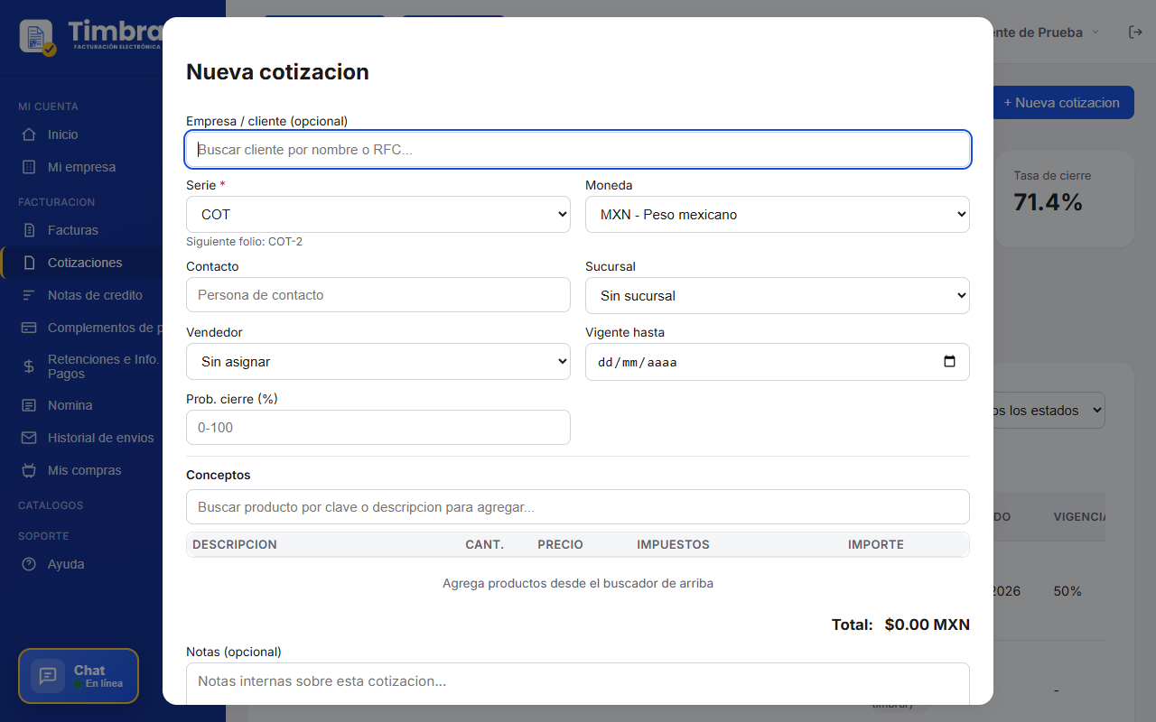Click the Complementos card icon in sidebar
Viewport: 1156px width, 722px height.
(x=29, y=328)
